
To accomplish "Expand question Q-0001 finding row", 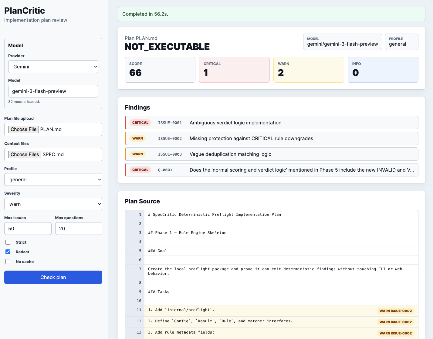I will [272, 170].
